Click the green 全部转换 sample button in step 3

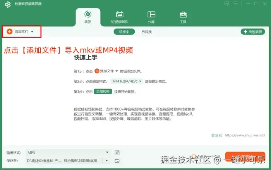tap(103, 92)
